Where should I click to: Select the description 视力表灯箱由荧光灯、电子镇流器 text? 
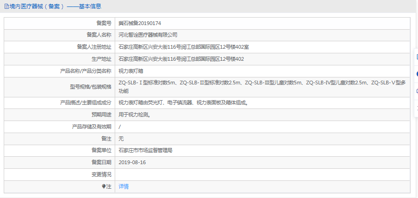[x=183, y=103]
